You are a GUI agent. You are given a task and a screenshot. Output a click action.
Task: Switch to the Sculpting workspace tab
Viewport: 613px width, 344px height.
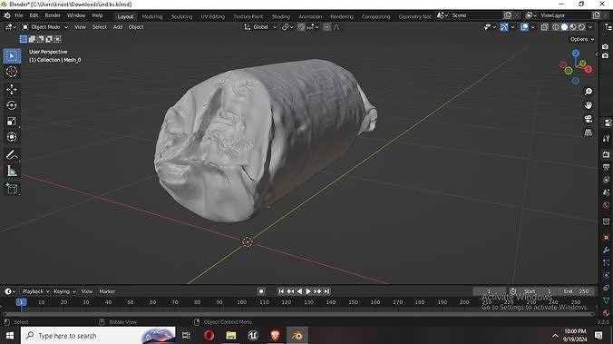point(181,16)
